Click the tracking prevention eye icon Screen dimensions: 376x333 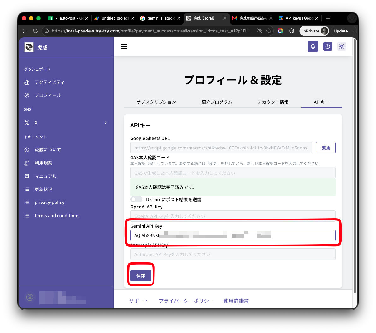coord(260,31)
